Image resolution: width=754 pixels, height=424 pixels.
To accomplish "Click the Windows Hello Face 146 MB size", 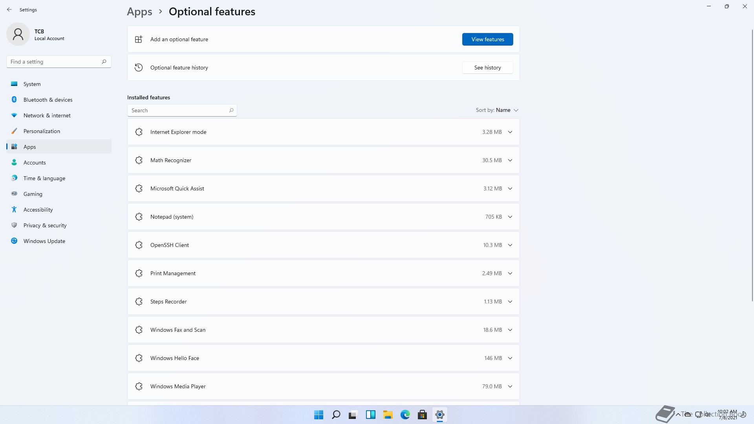I will (x=493, y=358).
